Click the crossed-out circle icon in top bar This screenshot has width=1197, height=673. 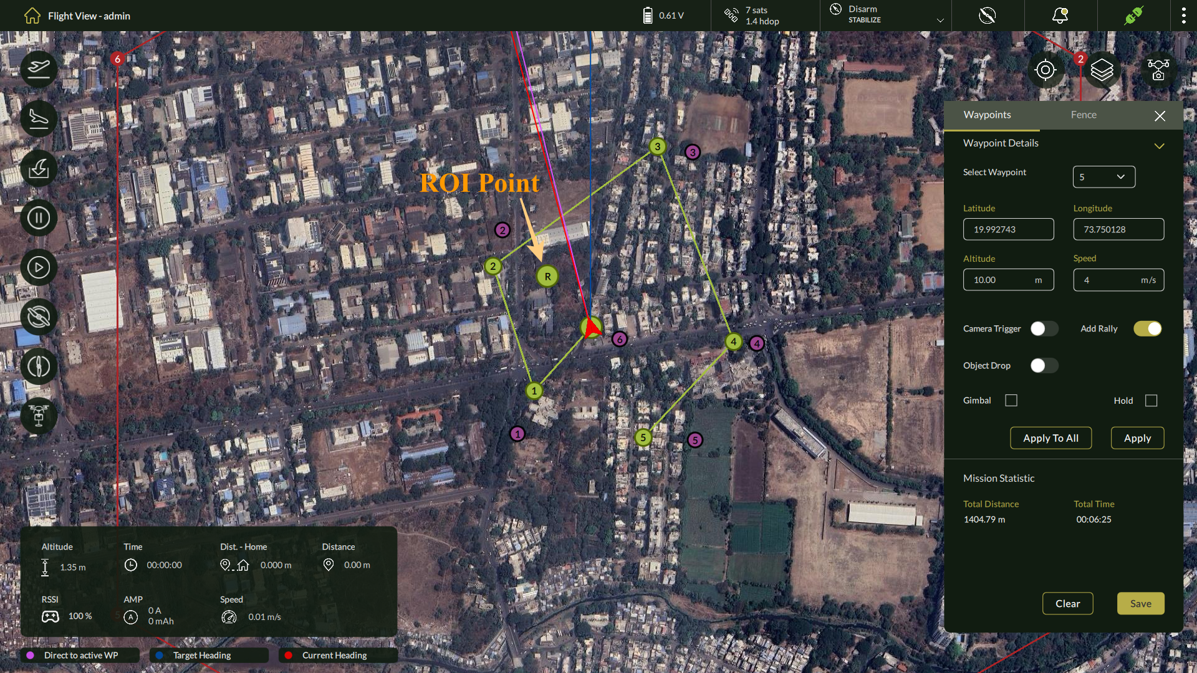coord(988,15)
